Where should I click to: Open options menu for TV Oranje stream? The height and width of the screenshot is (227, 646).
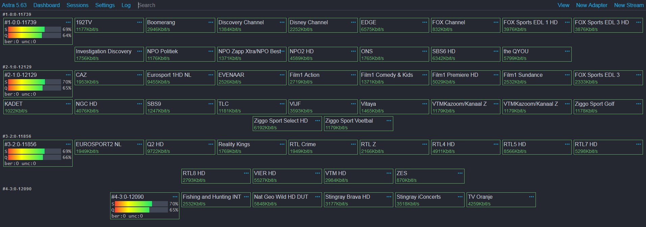click(x=531, y=197)
